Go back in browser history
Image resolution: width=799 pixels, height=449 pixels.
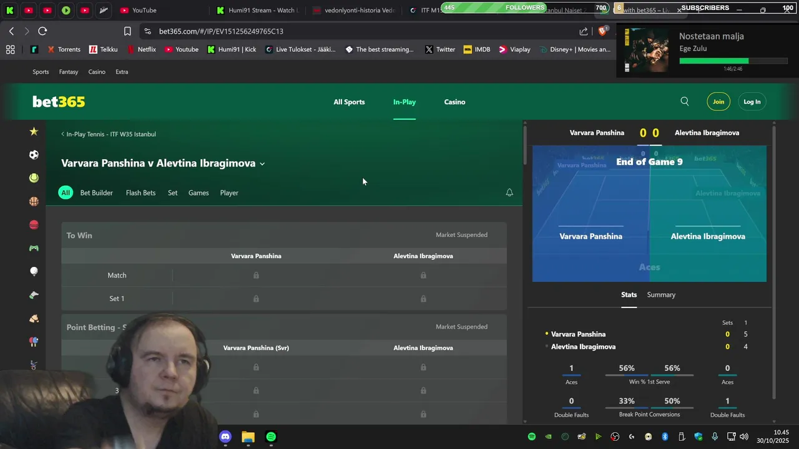pyautogui.click(x=11, y=31)
